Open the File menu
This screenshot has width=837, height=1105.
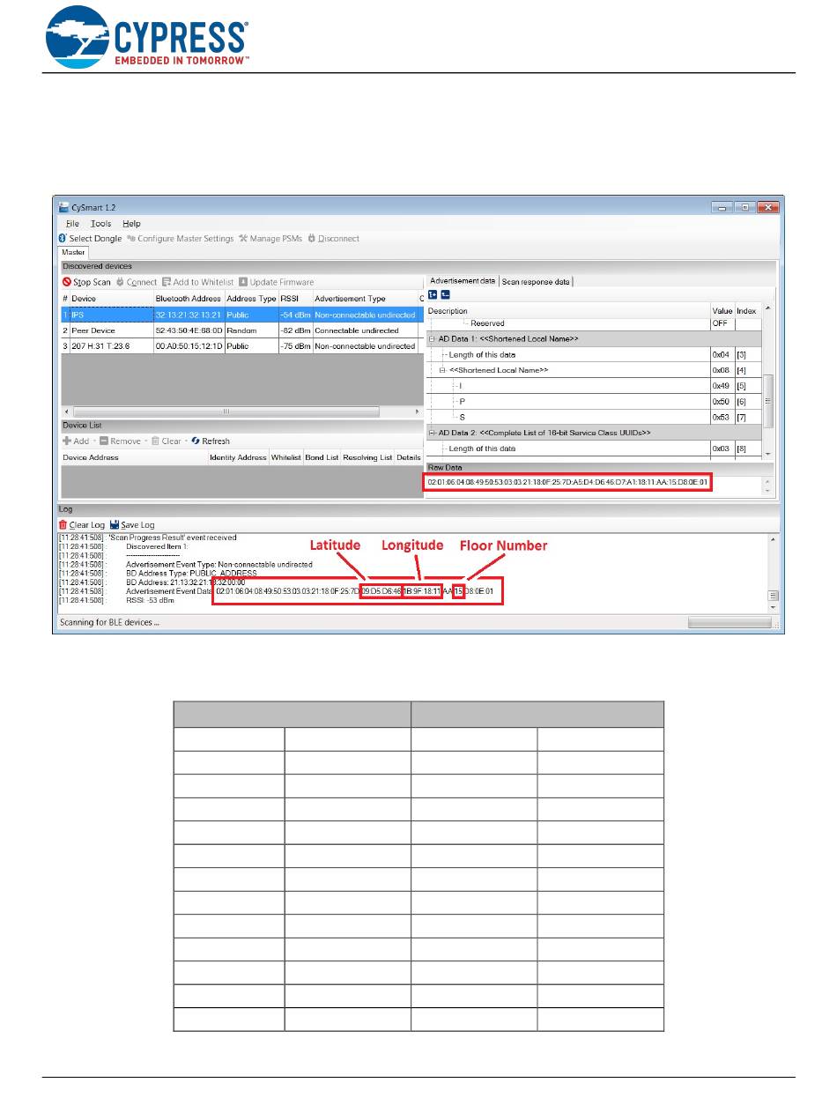pos(73,224)
